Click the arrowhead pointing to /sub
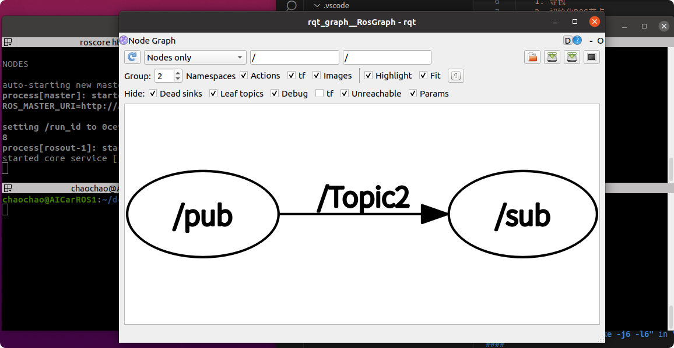 [x=434, y=214]
